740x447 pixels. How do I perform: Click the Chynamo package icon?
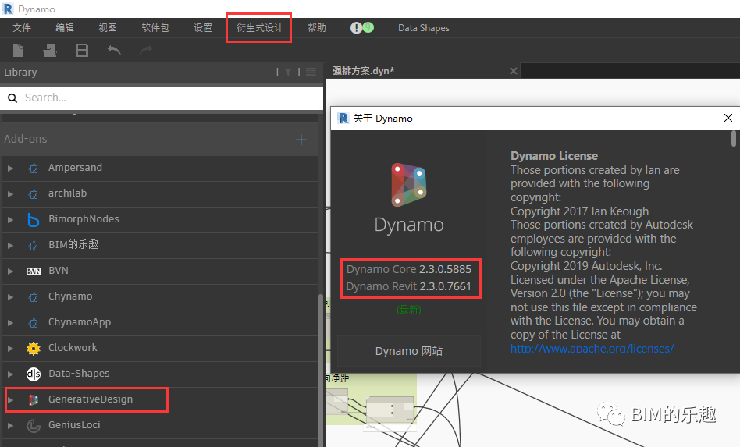(x=33, y=297)
